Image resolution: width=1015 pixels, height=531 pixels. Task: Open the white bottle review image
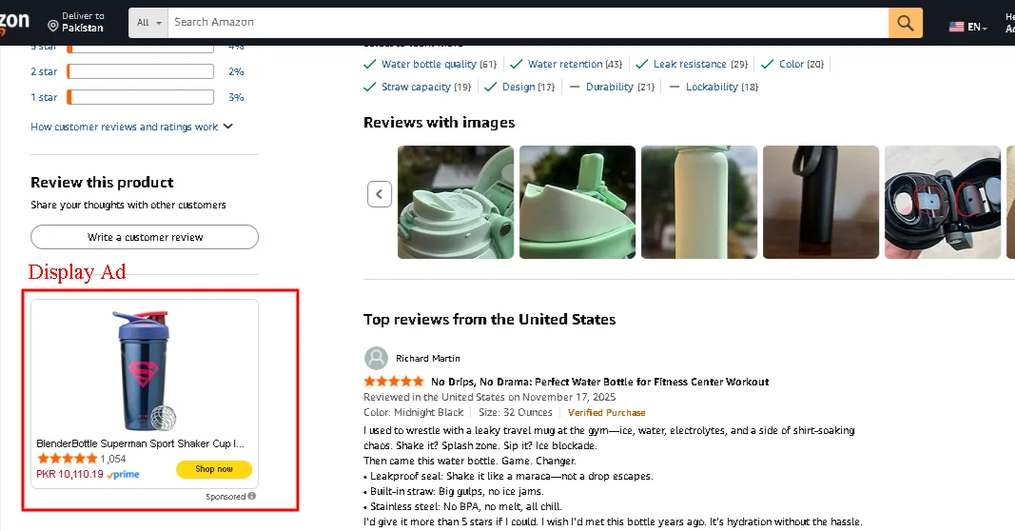click(699, 202)
